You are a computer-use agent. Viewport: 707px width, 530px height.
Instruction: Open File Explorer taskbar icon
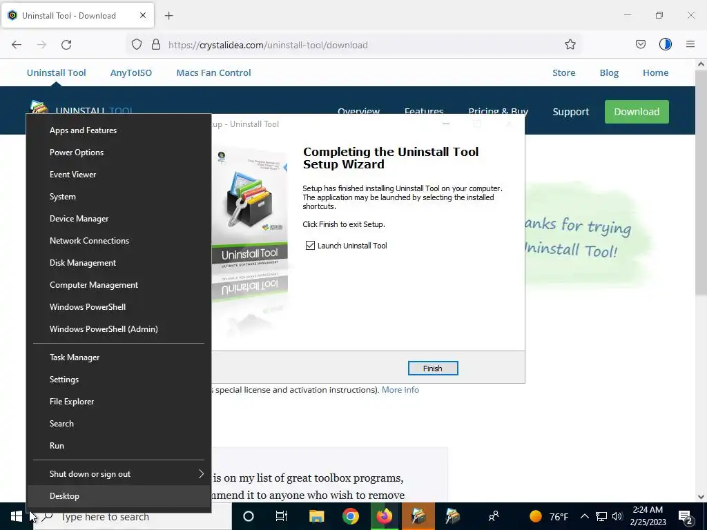click(316, 516)
